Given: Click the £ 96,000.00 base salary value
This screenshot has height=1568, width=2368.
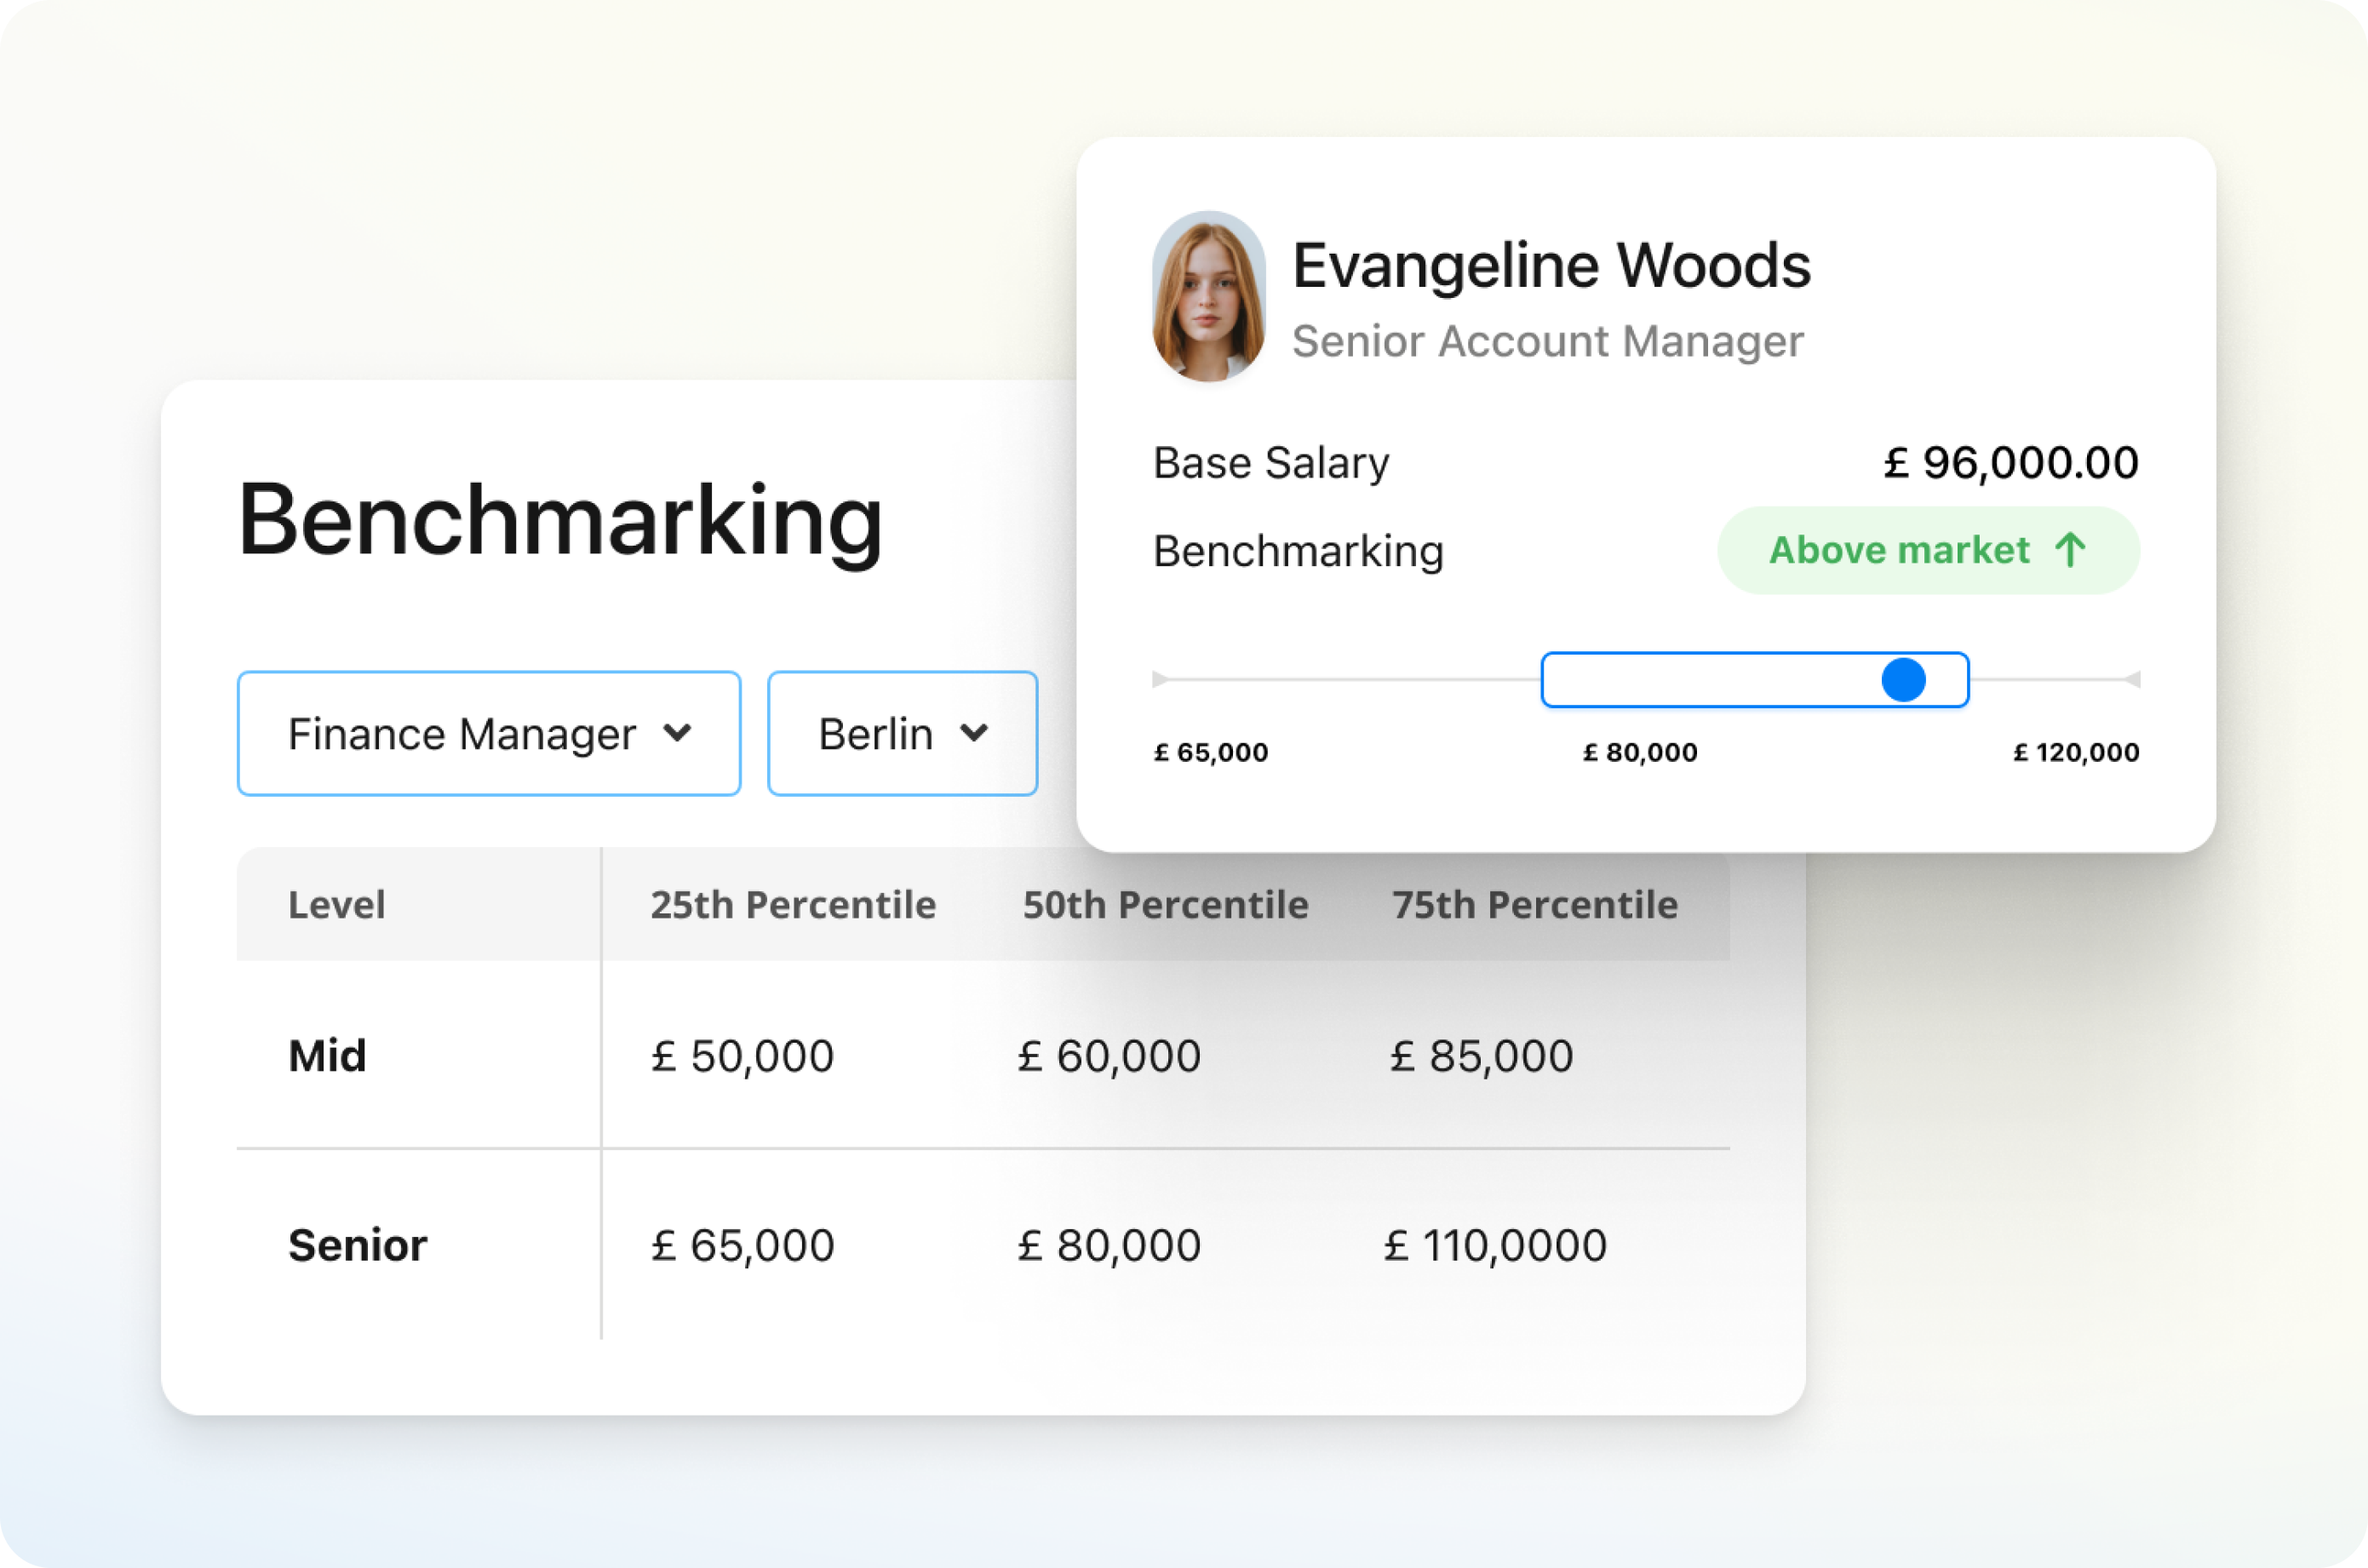Looking at the screenshot, I should [x=2010, y=463].
